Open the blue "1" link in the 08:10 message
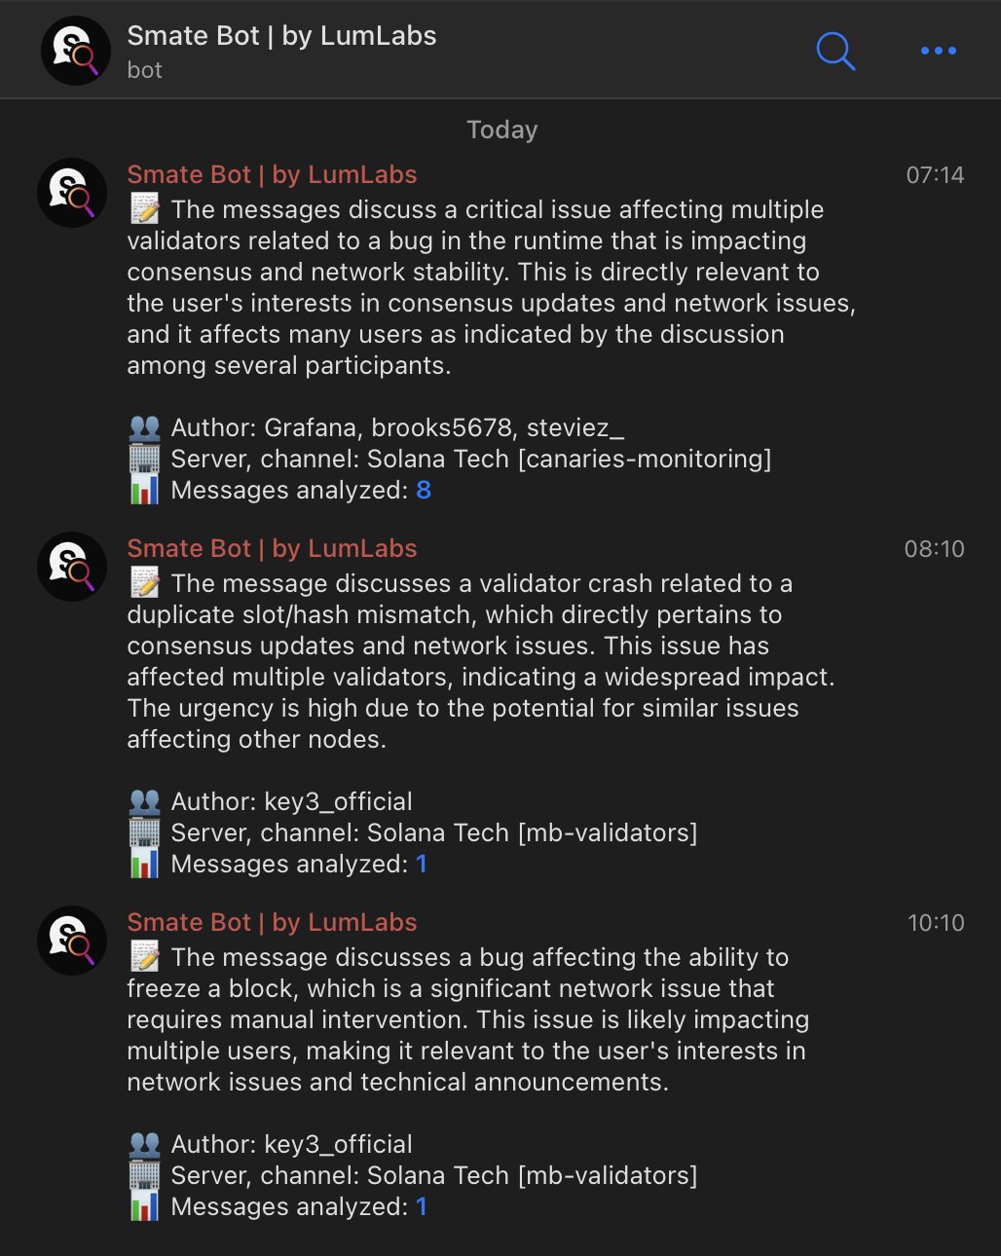Image resolution: width=1001 pixels, height=1256 pixels. click(x=422, y=865)
